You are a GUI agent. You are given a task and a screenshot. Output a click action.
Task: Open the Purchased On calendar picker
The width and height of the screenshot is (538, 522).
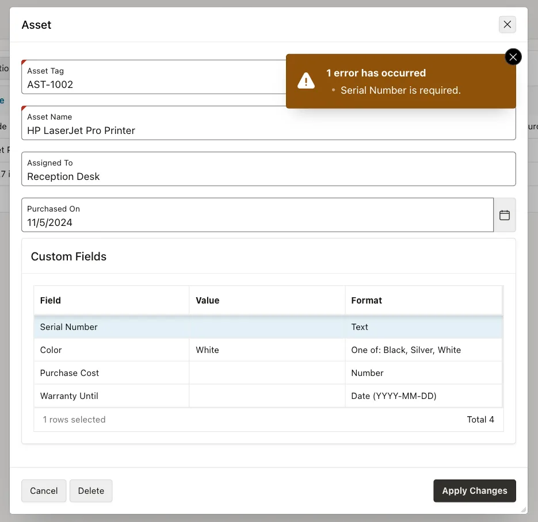[505, 215]
